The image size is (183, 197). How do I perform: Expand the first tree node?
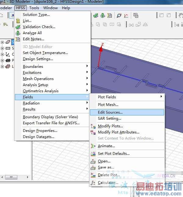tap(2, 42)
